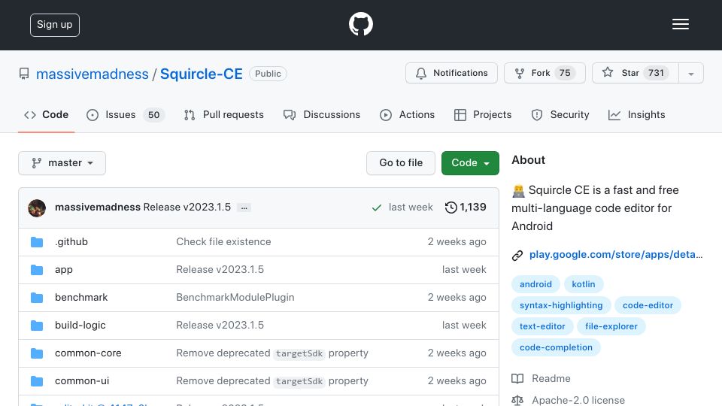Select the kotlin topic tag
Image resolution: width=722 pixels, height=406 pixels.
pyautogui.click(x=584, y=284)
